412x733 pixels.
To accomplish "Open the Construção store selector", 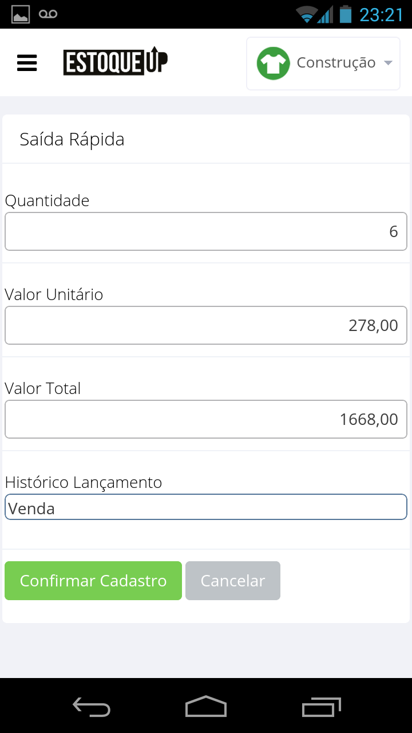I will point(323,64).
